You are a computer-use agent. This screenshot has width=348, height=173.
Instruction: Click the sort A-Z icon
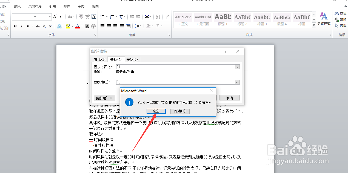(158, 17)
